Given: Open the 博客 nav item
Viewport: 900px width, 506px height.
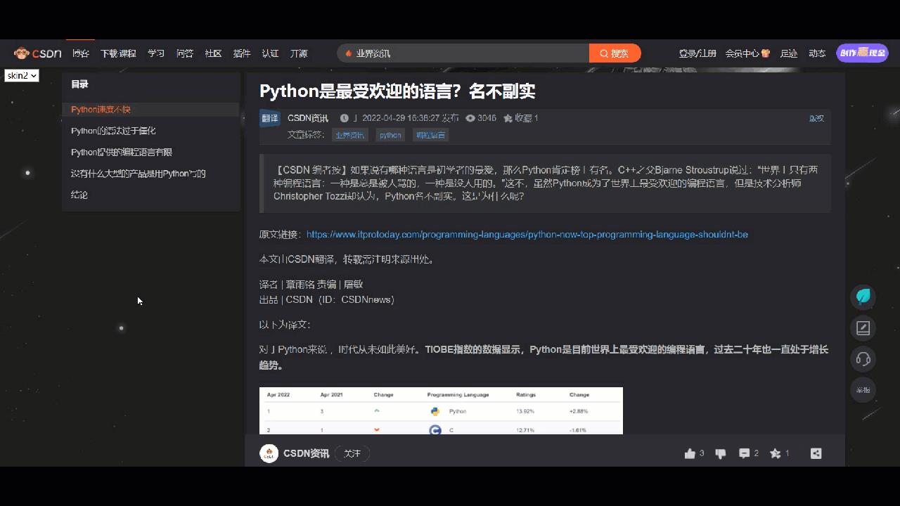Looking at the screenshot, I should [x=81, y=53].
